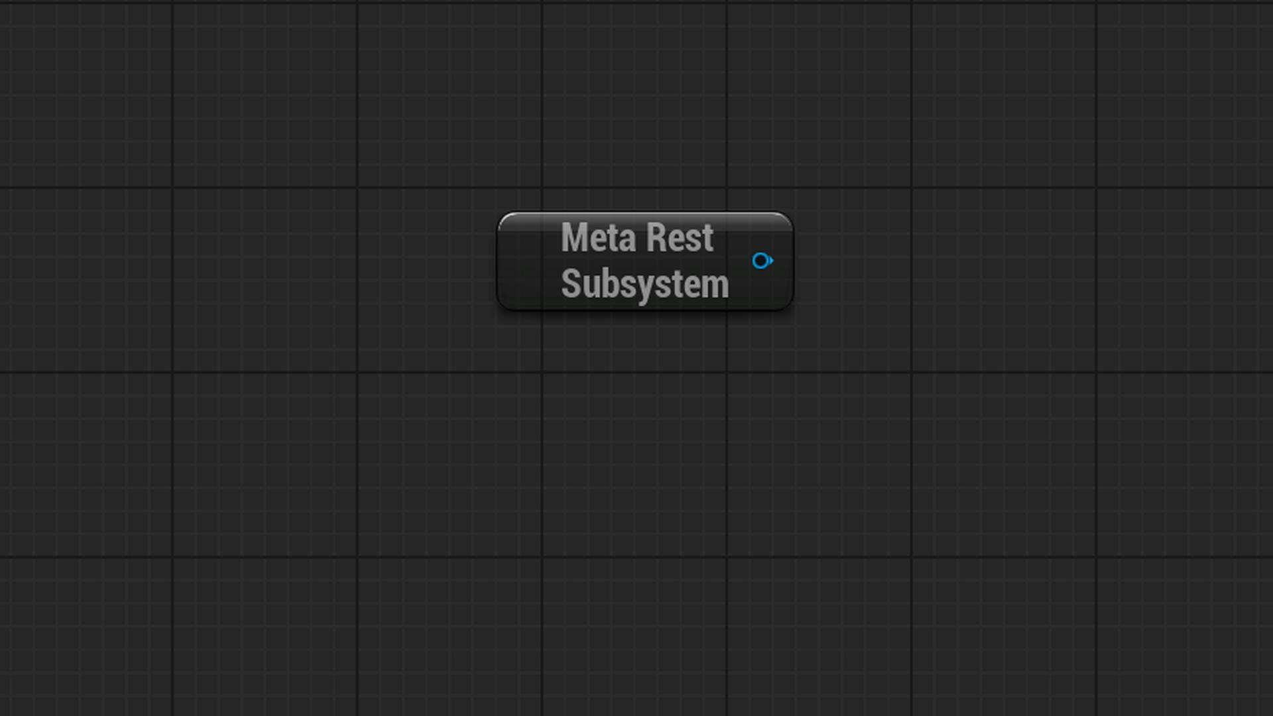This screenshot has height=716, width=1273.
Task: Click empty graph canvas above the node
Action: coord(645,99)
